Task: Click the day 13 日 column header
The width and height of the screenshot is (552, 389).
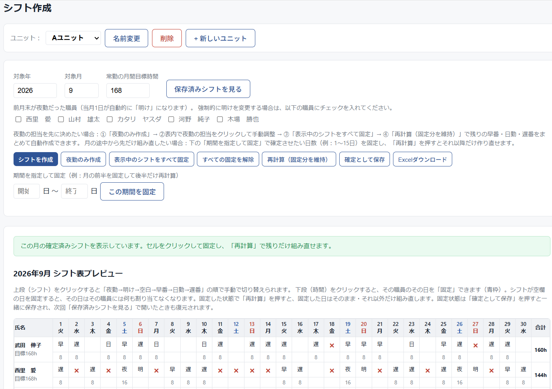Action: 252,327
